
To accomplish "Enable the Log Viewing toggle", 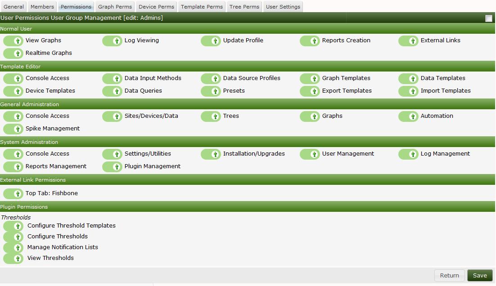I will (x=112, y=40).
